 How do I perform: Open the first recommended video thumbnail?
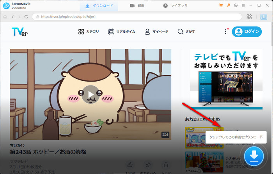[x=204, y=138]
